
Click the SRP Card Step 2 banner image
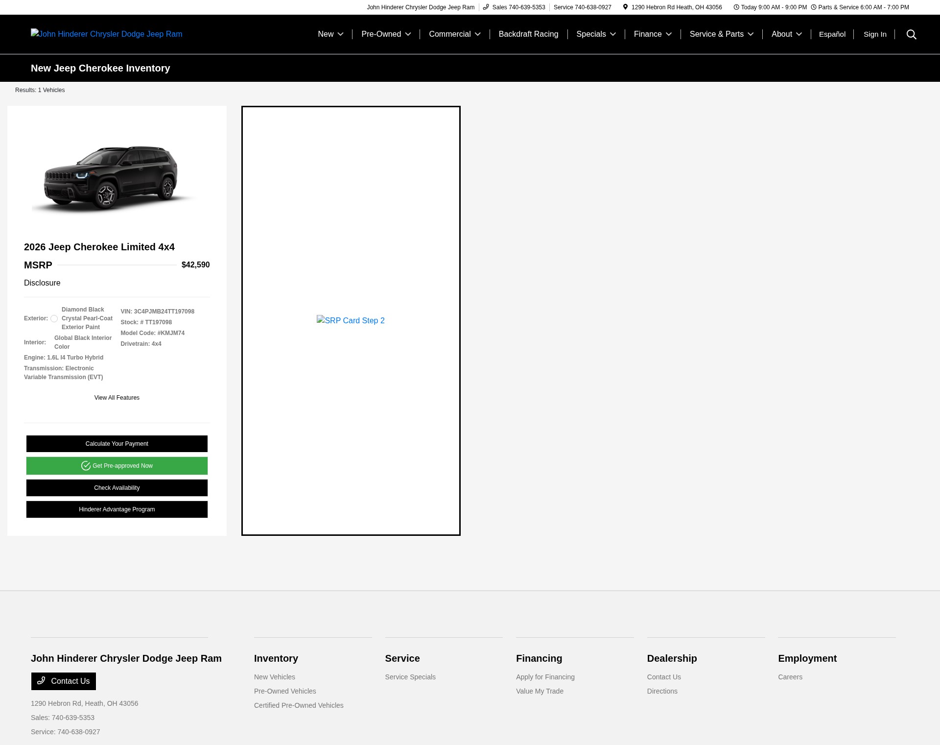351,321
